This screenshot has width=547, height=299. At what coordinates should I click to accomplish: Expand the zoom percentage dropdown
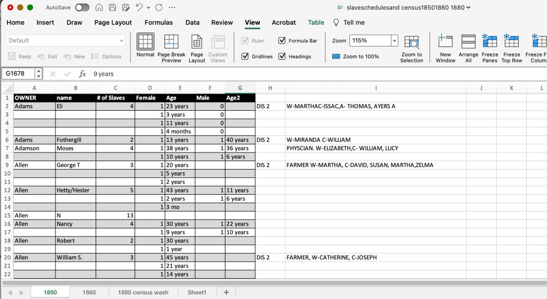pos(394,41)
